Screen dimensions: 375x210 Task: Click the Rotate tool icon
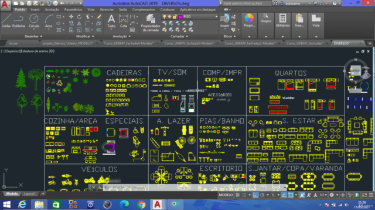pyautogui.click(x=79, y=17)
